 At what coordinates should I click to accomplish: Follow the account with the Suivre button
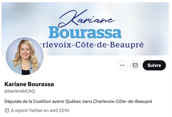[154, 65]
